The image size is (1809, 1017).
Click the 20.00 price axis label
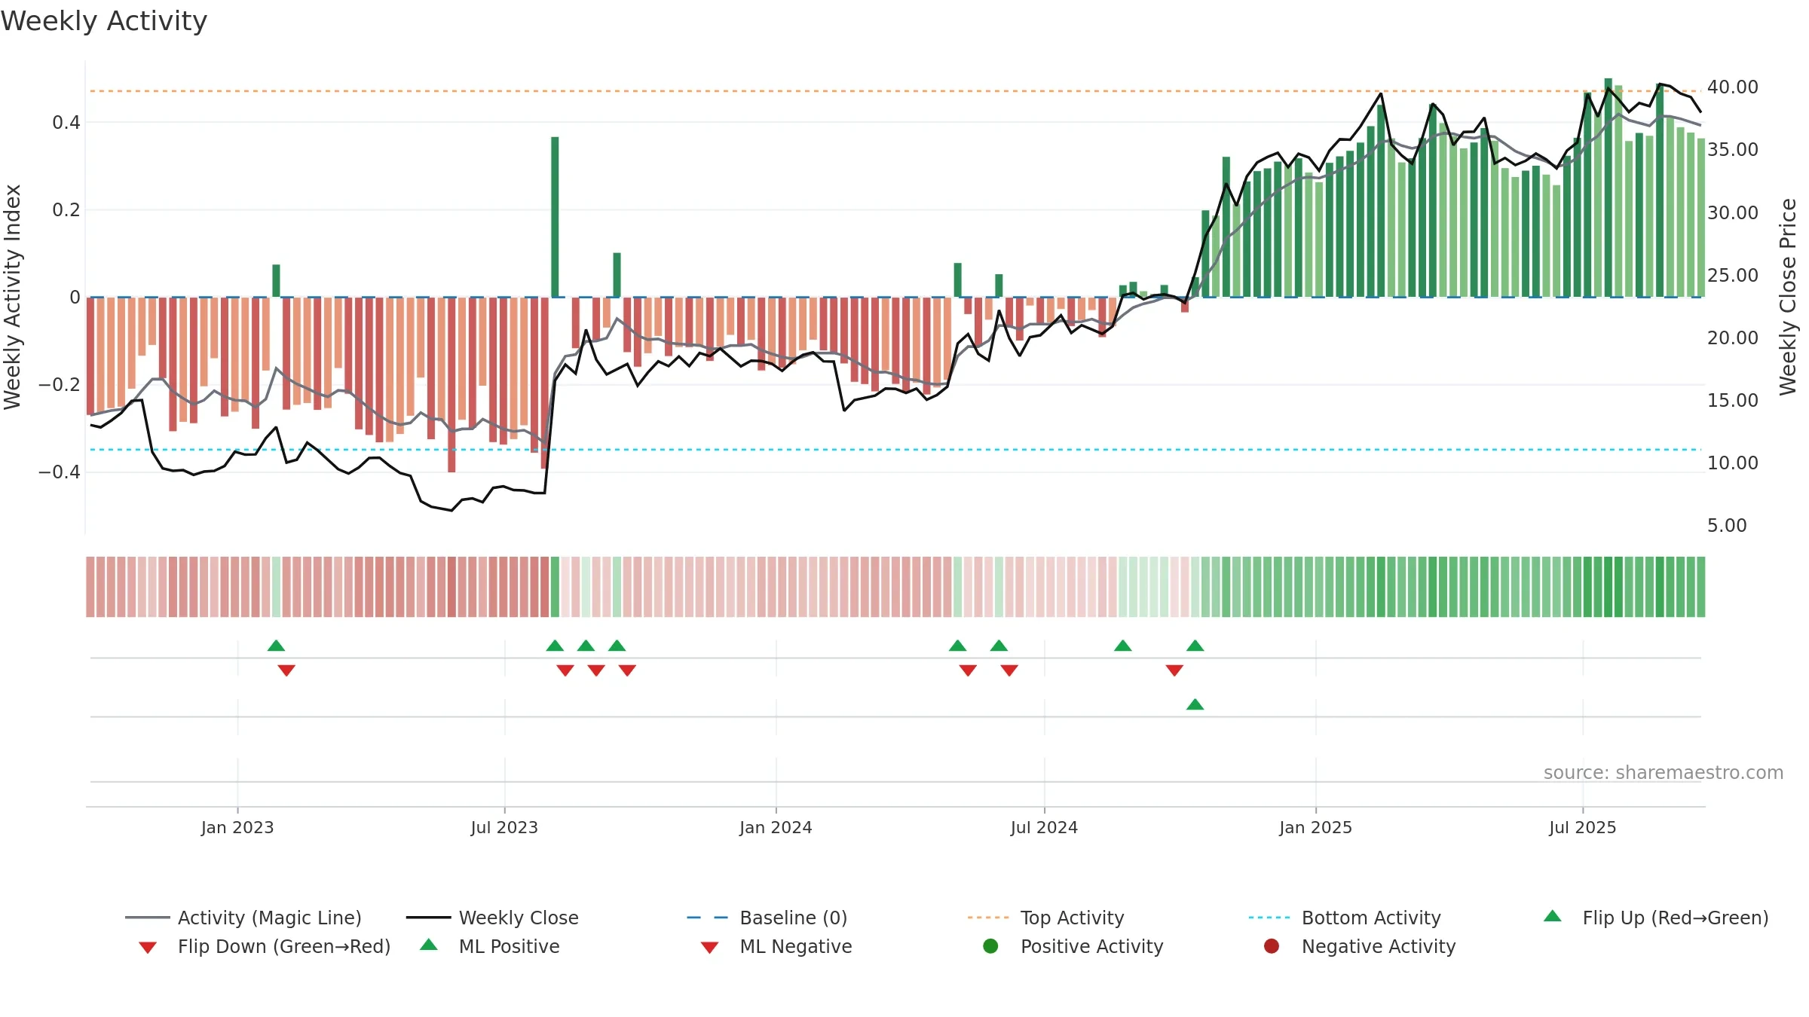1733,338
